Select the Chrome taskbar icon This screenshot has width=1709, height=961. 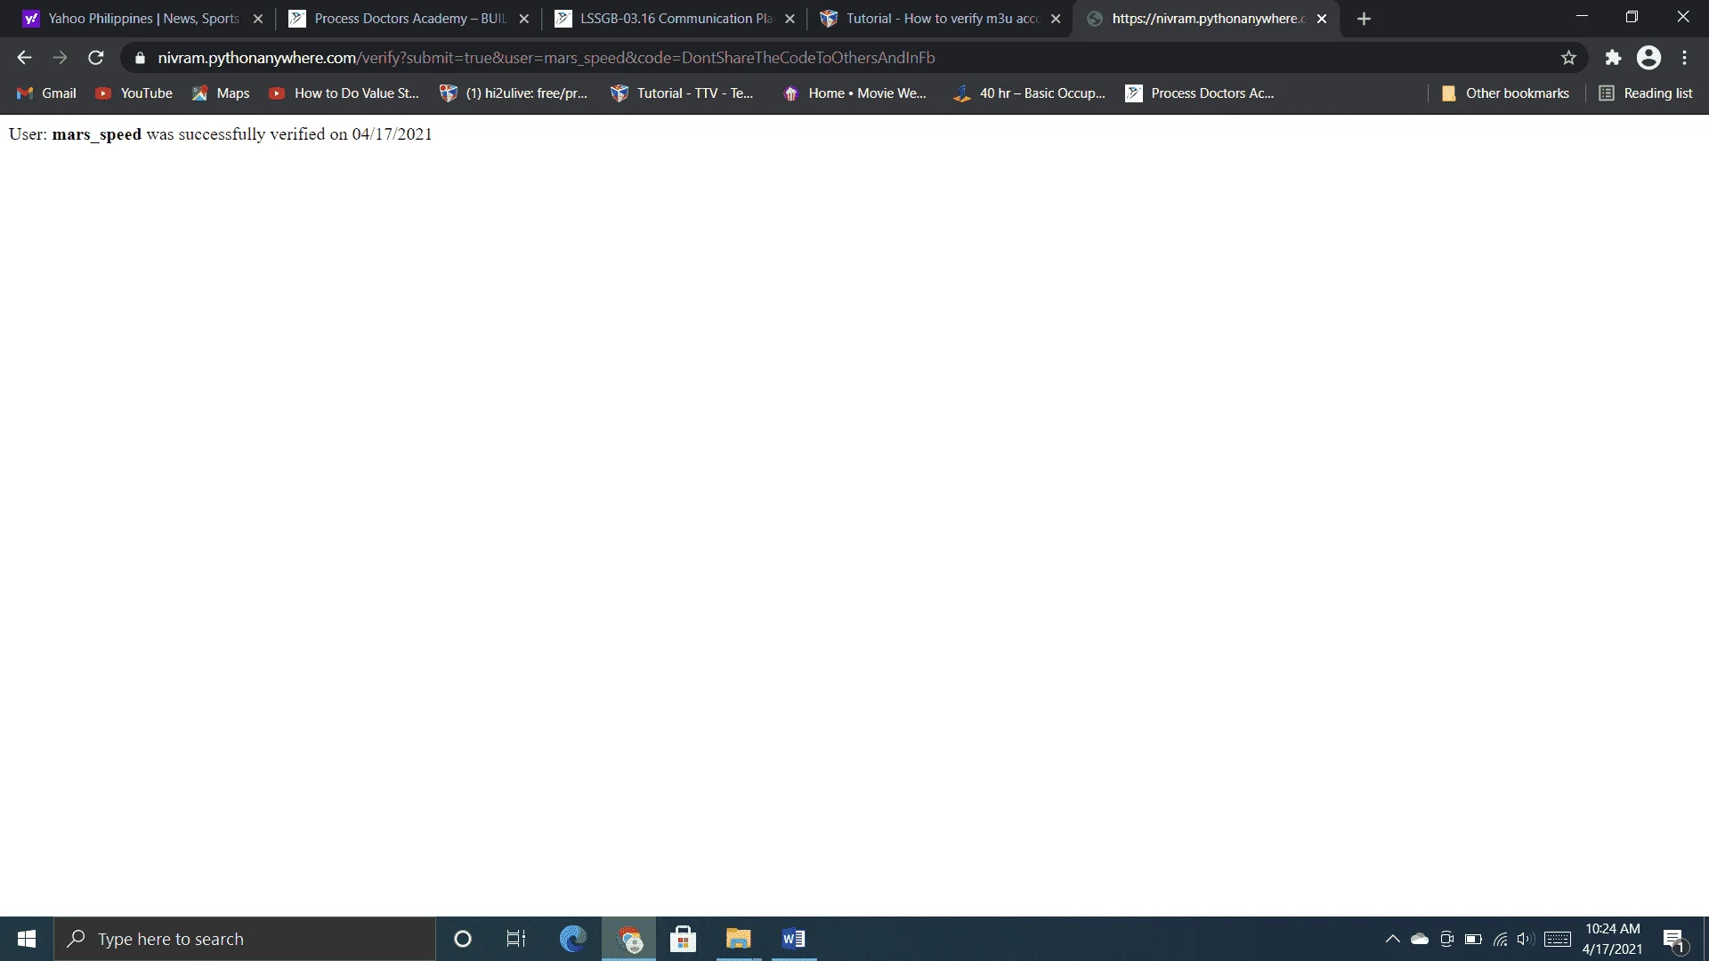tap(629, 939)
